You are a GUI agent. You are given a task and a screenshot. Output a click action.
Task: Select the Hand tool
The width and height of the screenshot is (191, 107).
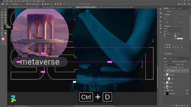pyautogui.click(x=5, y=33)
